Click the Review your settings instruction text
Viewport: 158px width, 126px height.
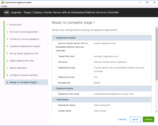tap(85, 30)
